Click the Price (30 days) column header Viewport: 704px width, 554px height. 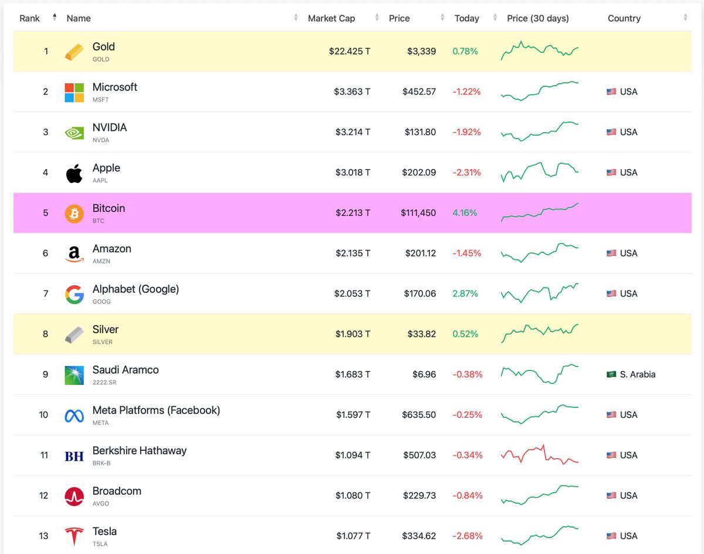(x=538, y=18)
